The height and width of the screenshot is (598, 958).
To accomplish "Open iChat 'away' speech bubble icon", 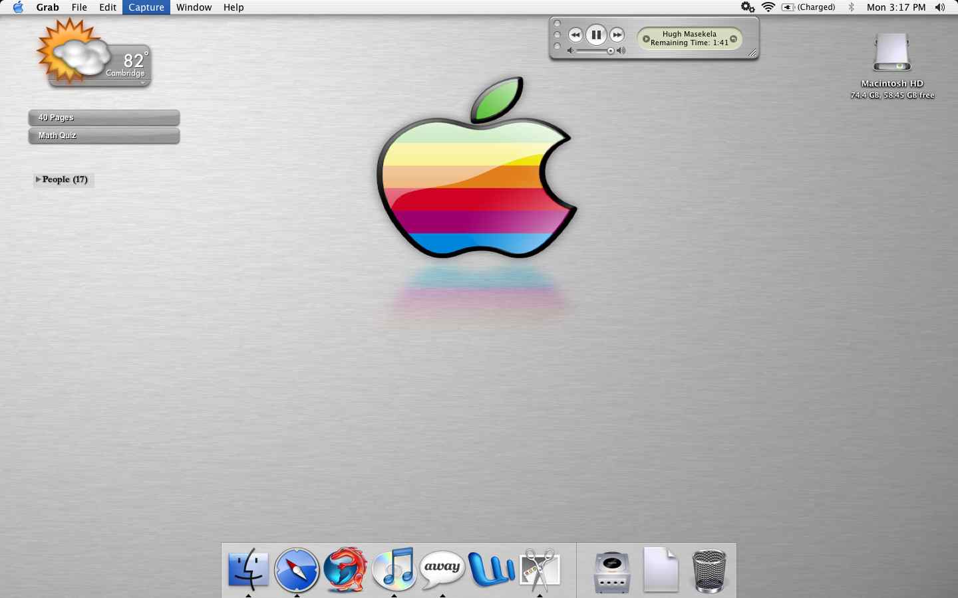I will (442, 569).
